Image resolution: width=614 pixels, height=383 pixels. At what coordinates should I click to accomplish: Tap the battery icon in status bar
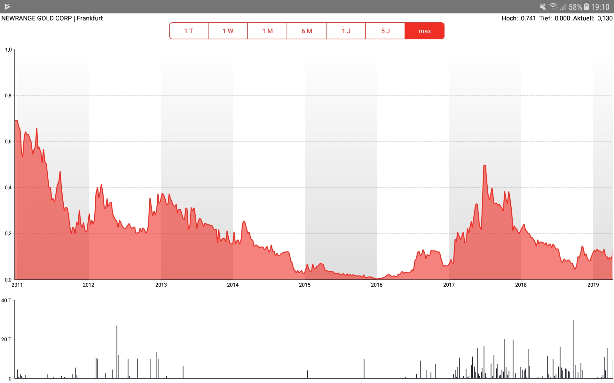(x=586, y=7)
